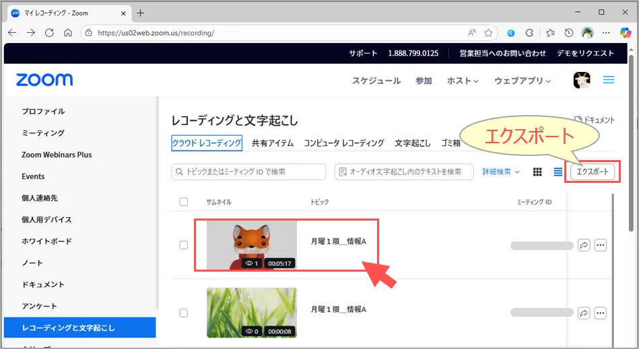Open the サポート link in the top bar
This screenshot has height=349, width=639.
(x=363, y=53)
